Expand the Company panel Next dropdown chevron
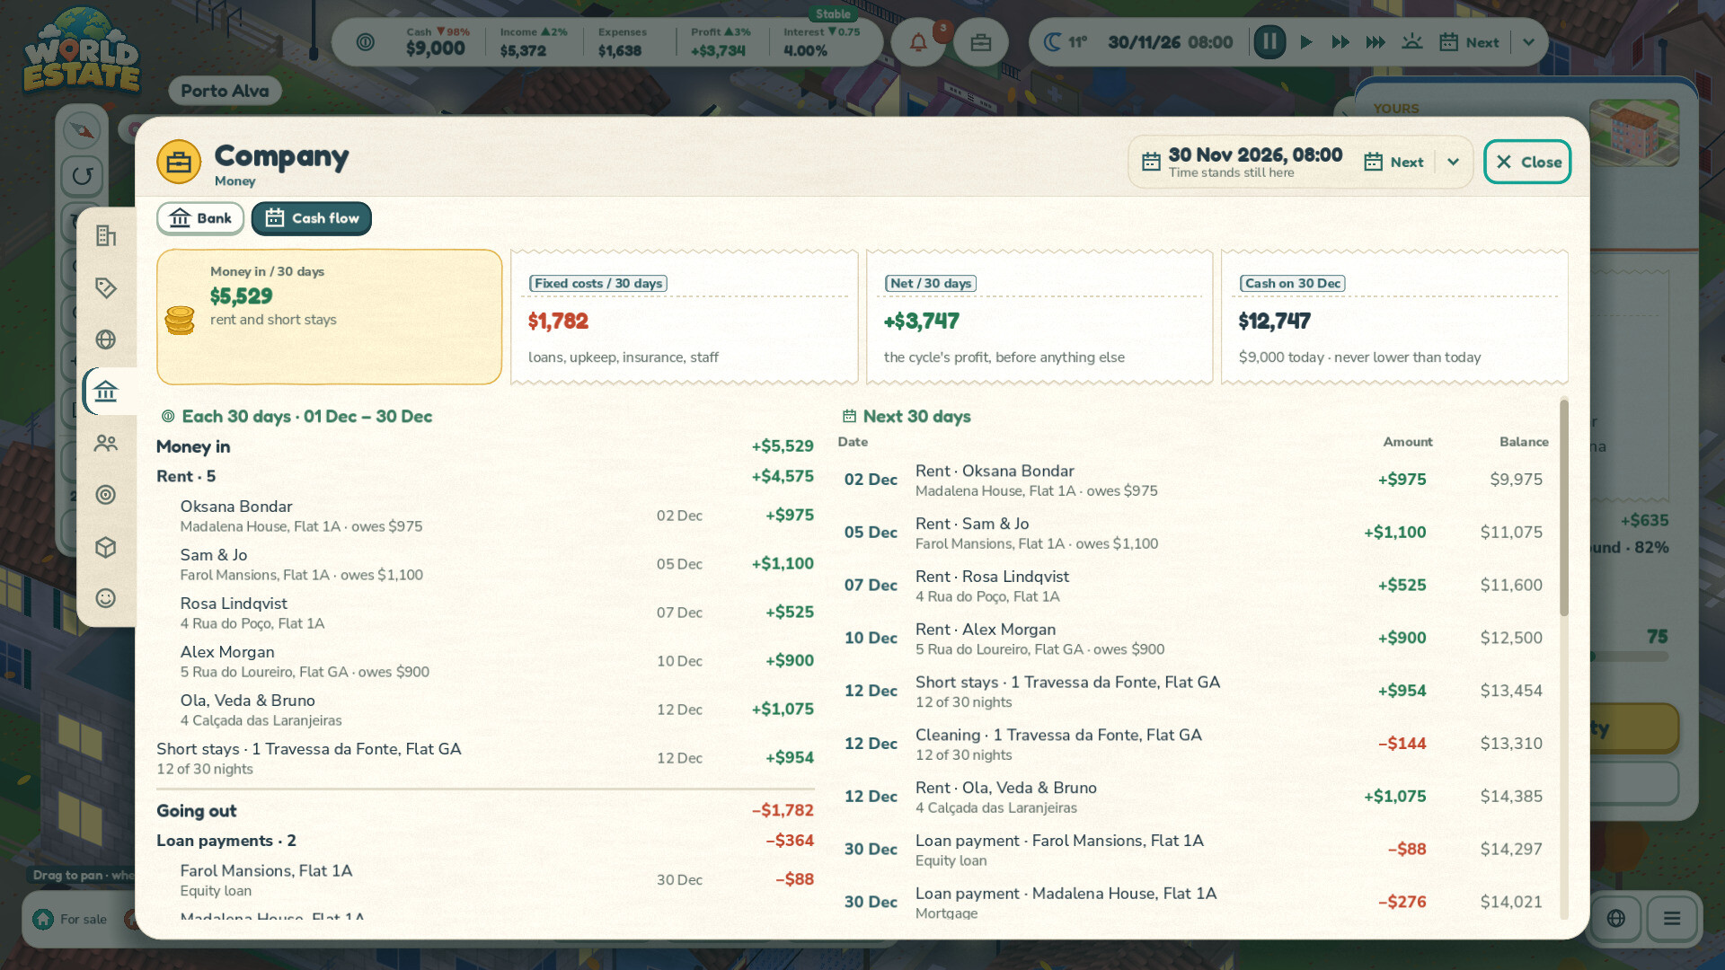The image size is (1725, 970). pyautogui.click(x=1453, y=162)
